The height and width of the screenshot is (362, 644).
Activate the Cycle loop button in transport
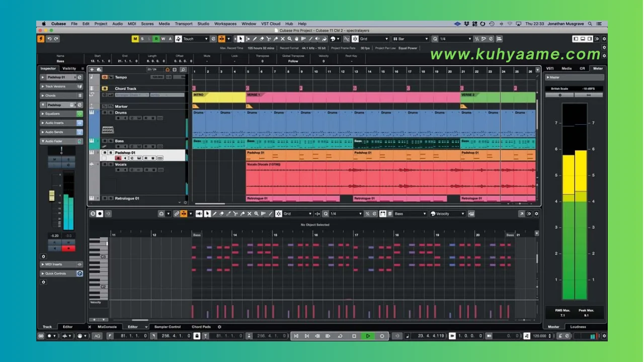pos(341,336)
